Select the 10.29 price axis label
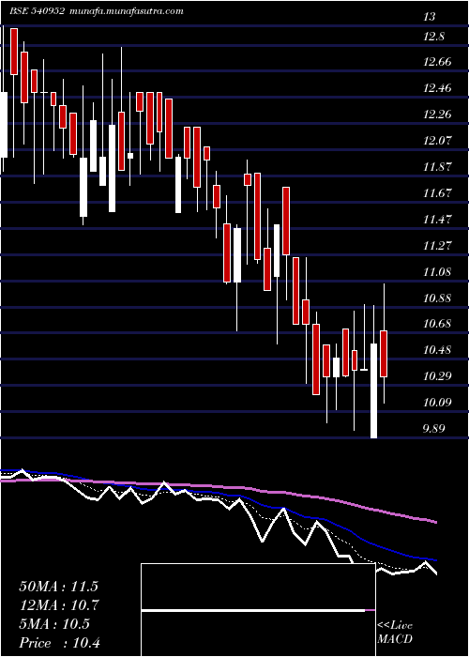This screenshot has height=657, width=469. point(436,376)
